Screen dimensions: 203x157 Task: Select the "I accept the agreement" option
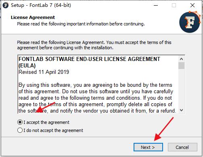tap(43, 122)
